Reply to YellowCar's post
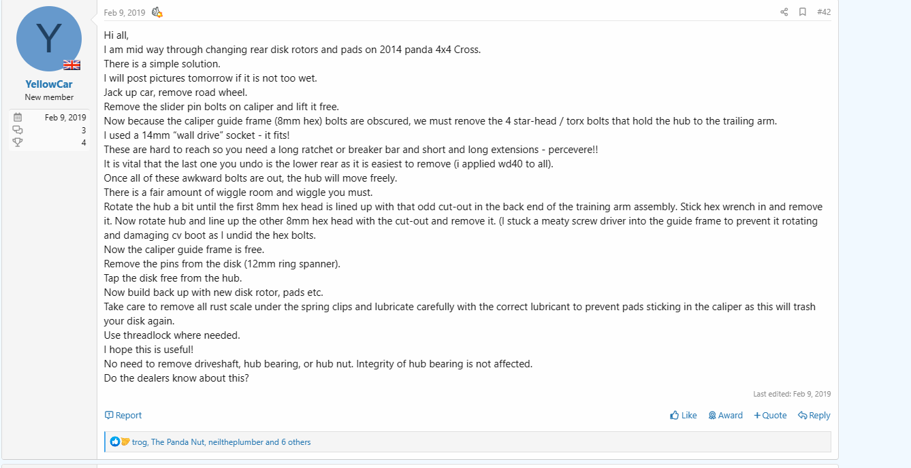 coord(814,415)
